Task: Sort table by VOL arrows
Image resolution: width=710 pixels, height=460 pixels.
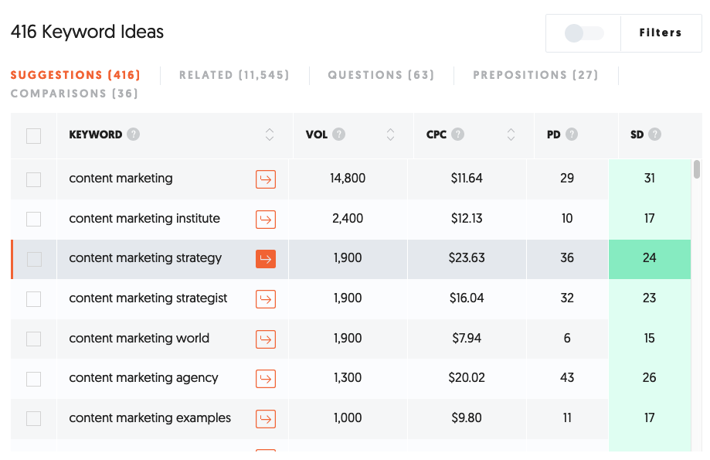Action: coord(390,135)
